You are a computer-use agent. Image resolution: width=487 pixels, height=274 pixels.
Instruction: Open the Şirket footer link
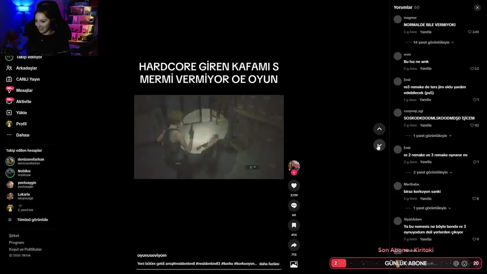point(14,236)
